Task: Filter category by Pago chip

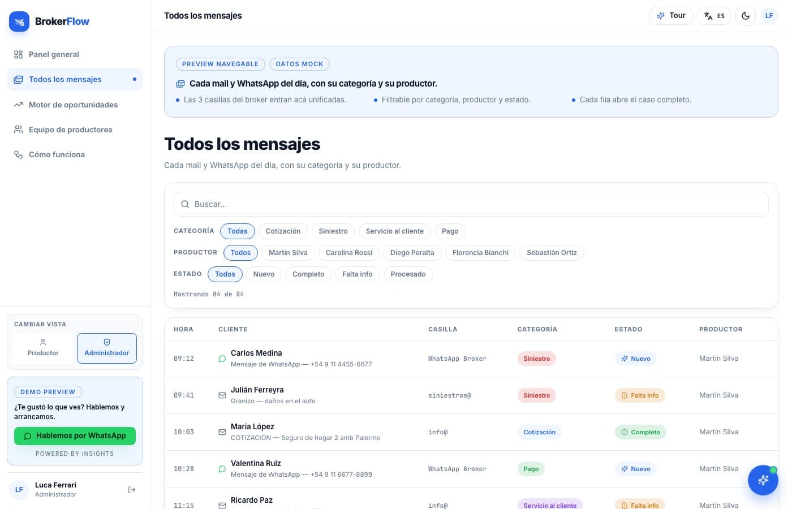Action: click(x=450, y=231)
